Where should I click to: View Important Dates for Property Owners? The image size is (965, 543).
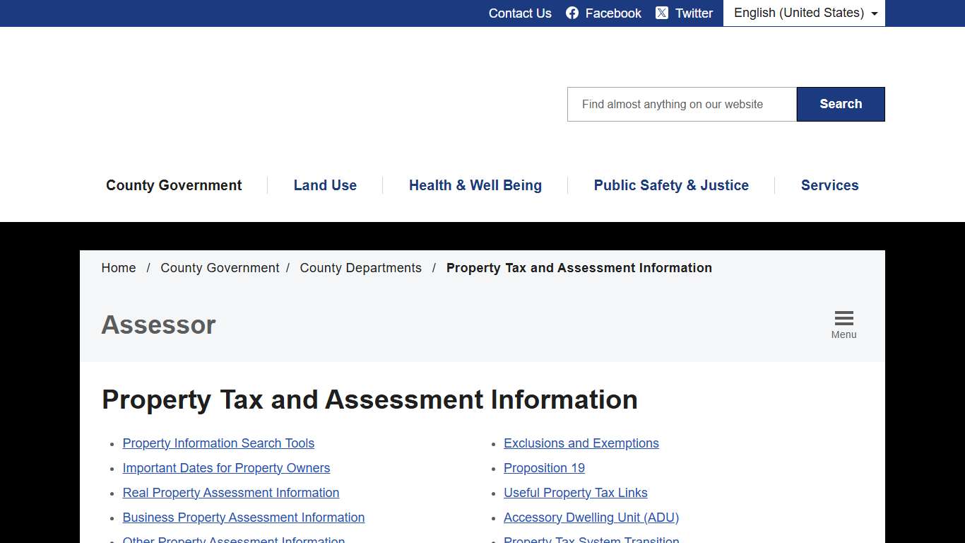pos(226,468)
